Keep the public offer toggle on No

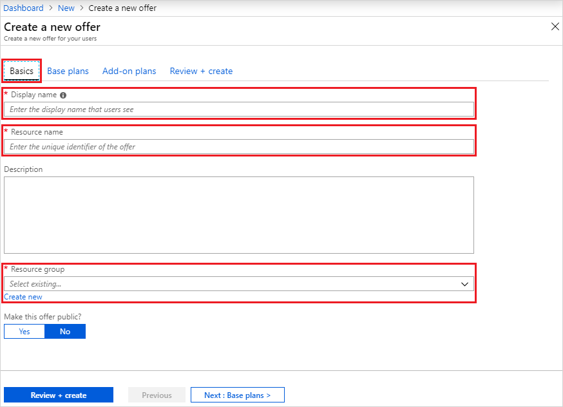64,331
